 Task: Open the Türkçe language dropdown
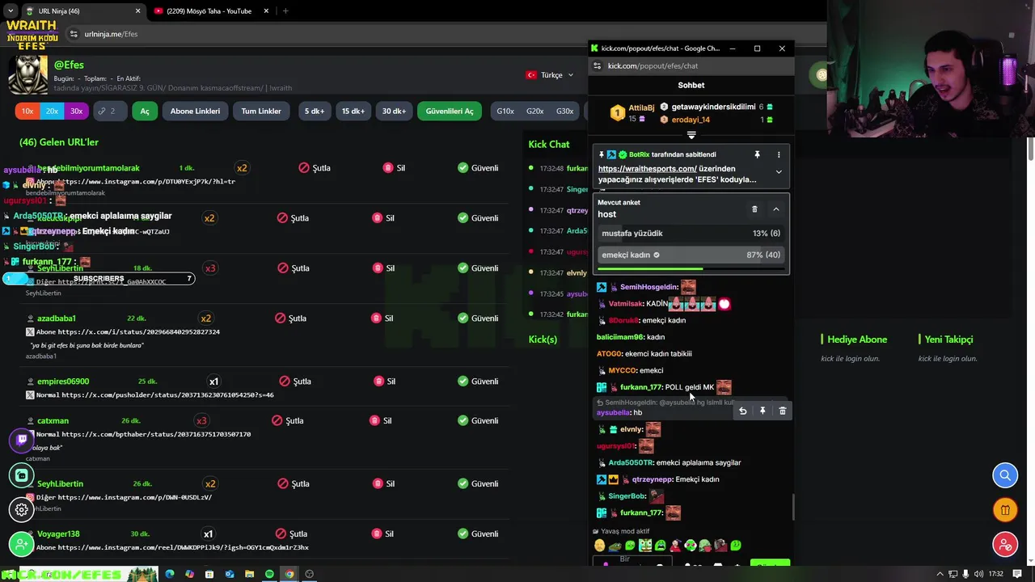pyautogui.click(x=550, y=75)
